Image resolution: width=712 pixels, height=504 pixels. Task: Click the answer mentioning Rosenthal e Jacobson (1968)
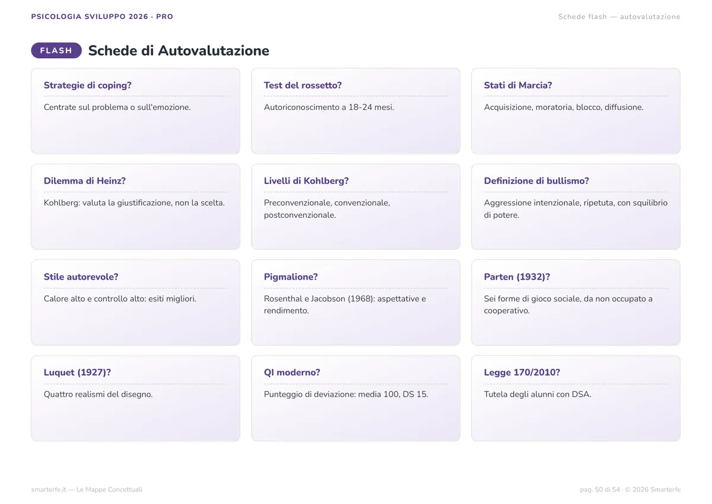pos(345,305)
